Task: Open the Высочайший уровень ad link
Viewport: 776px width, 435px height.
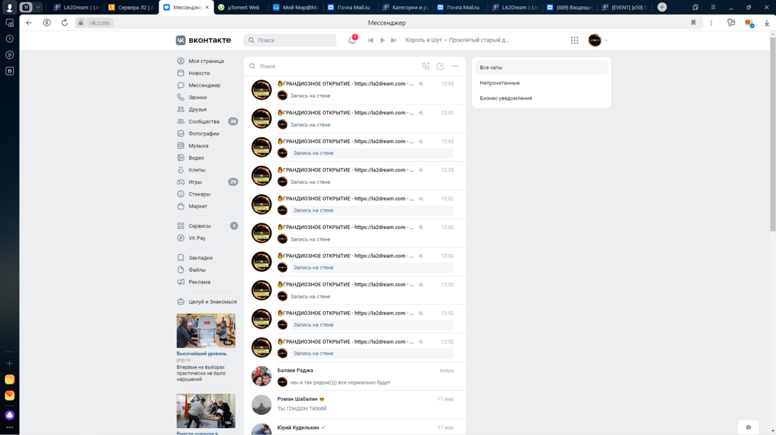Action: (201, 353)
